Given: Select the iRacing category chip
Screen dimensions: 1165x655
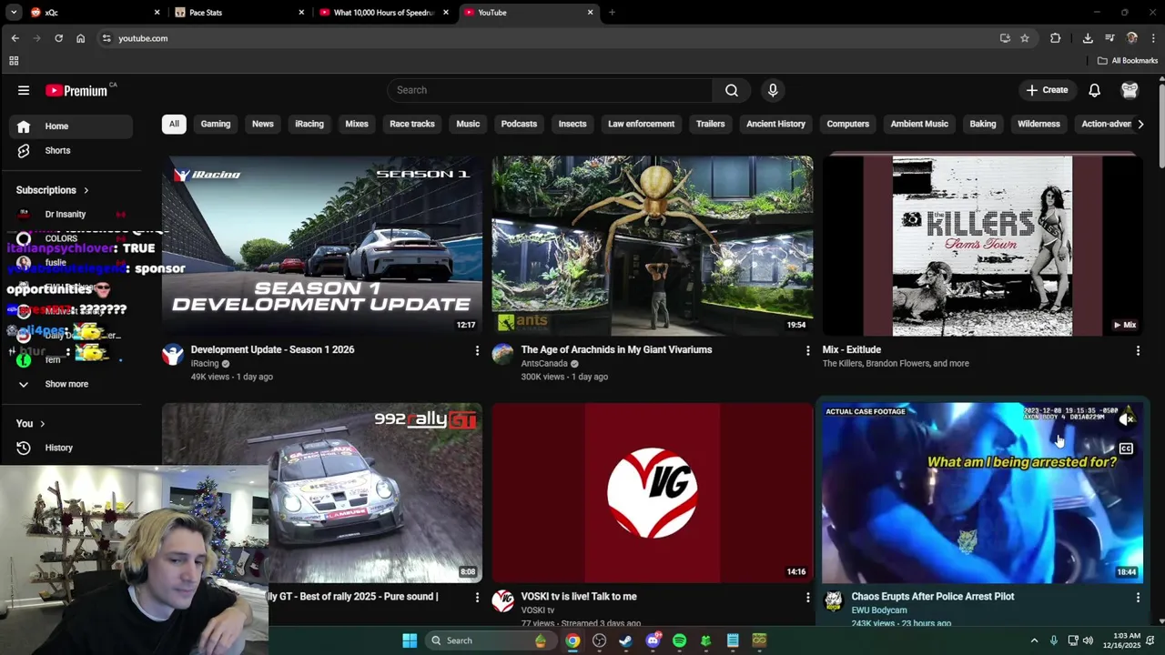Looking at the screenshot, I should coord(309,124).
